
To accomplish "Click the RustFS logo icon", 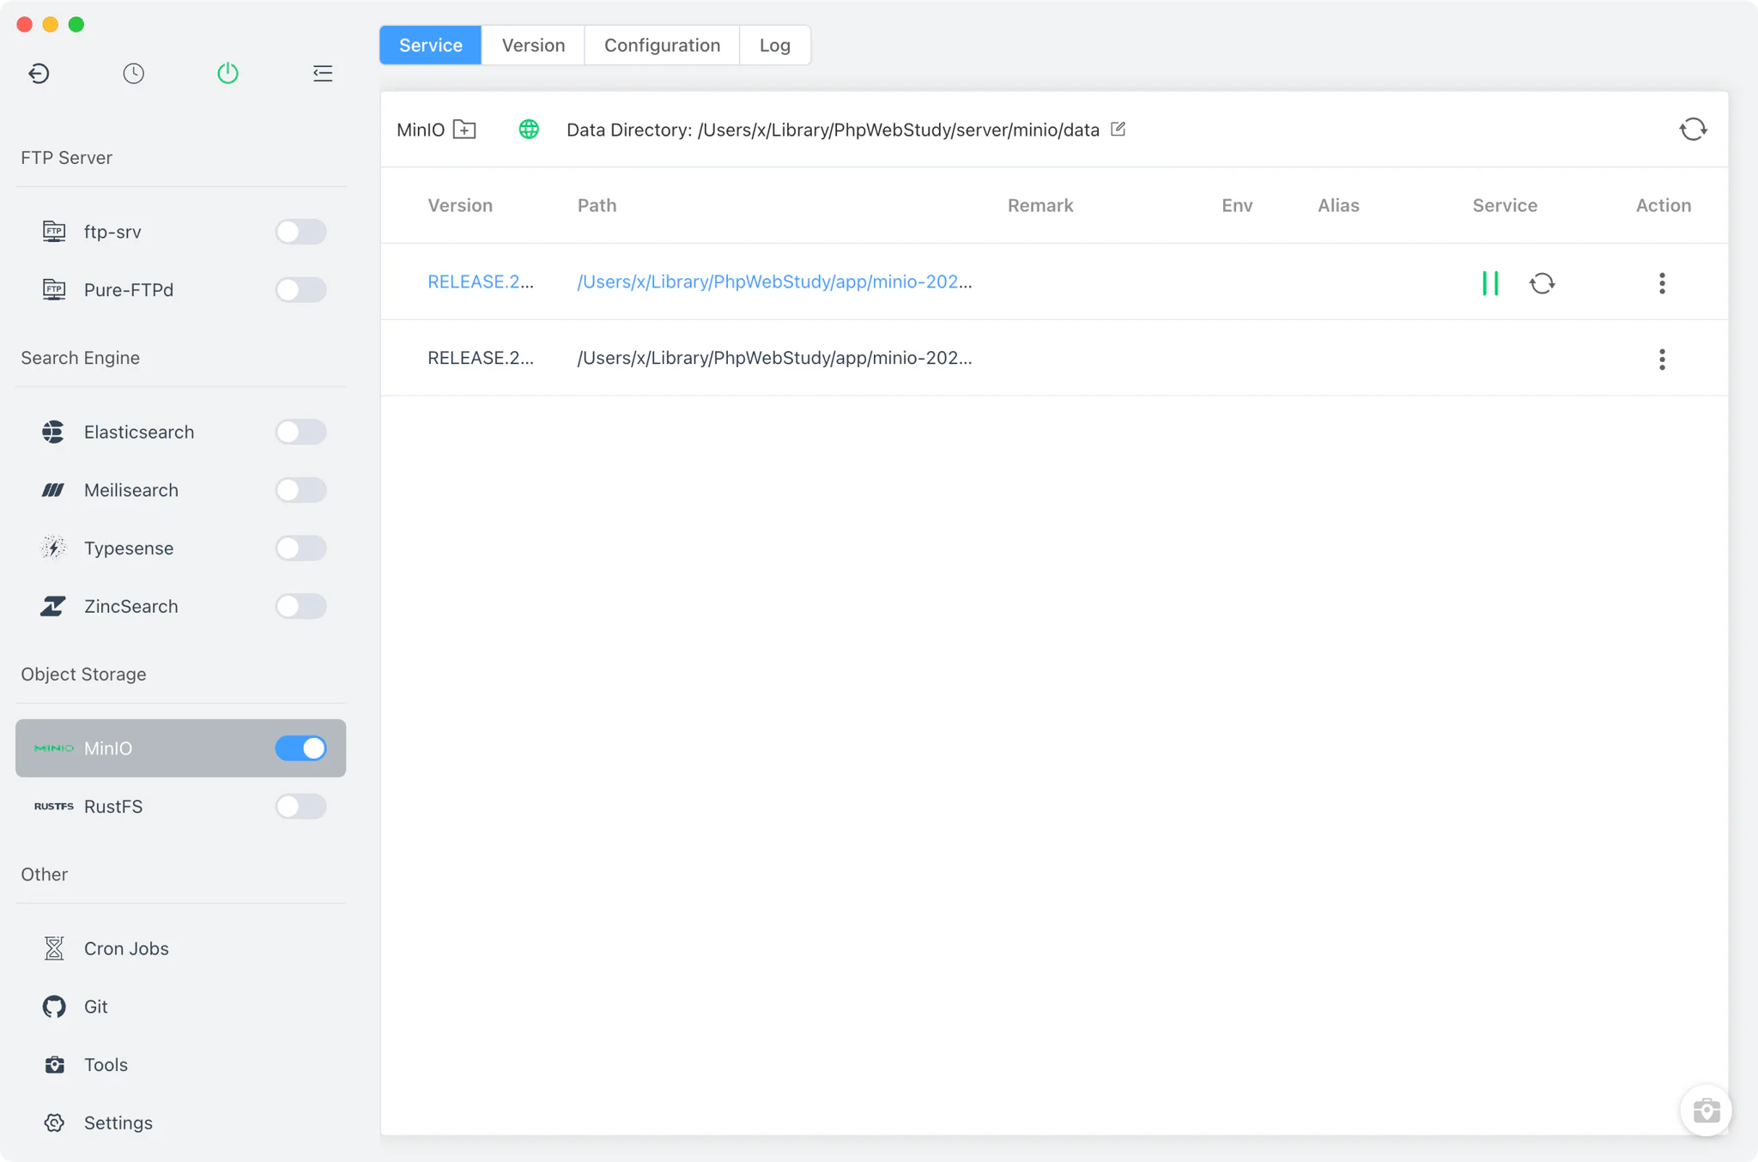I will point(53,807).
